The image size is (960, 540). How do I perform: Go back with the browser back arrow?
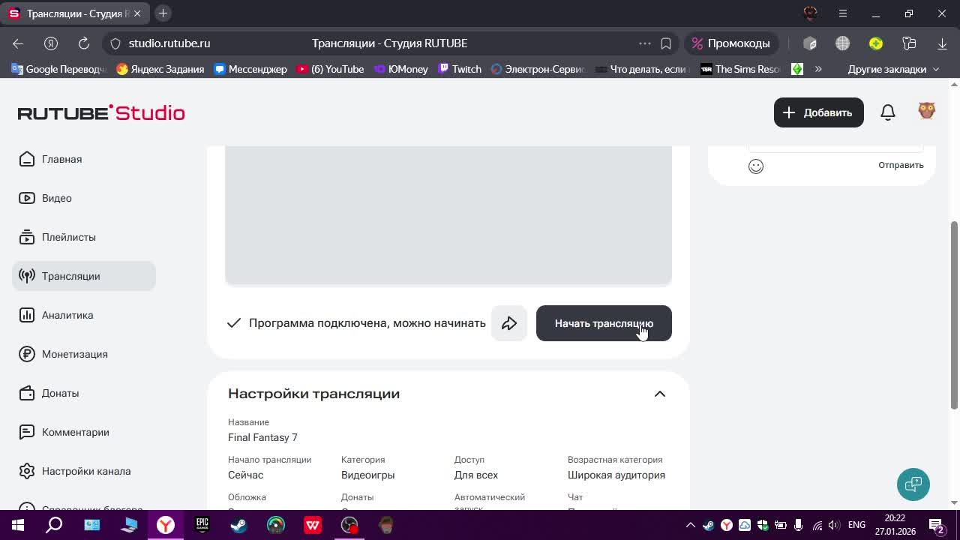[x=18, y=43]
